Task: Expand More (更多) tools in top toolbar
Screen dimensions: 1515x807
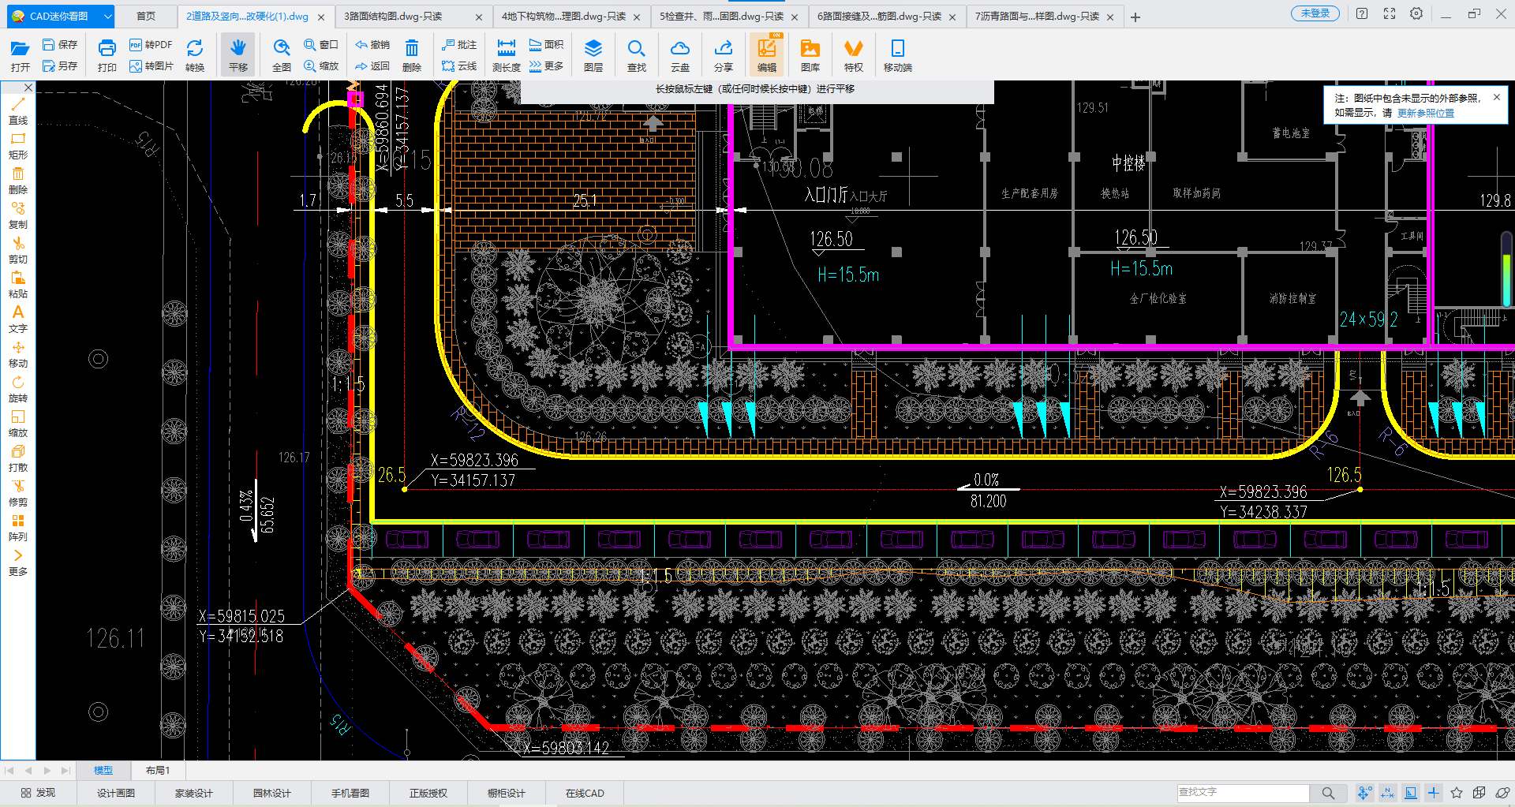Action: point(546,66)
